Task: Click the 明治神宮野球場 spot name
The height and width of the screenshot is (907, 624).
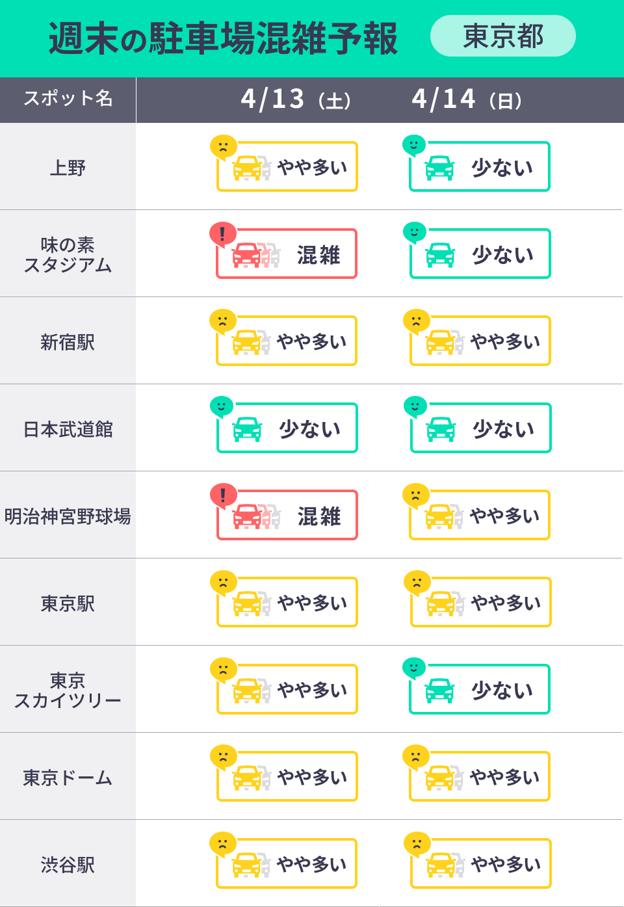Action: [x=68, y=516]
